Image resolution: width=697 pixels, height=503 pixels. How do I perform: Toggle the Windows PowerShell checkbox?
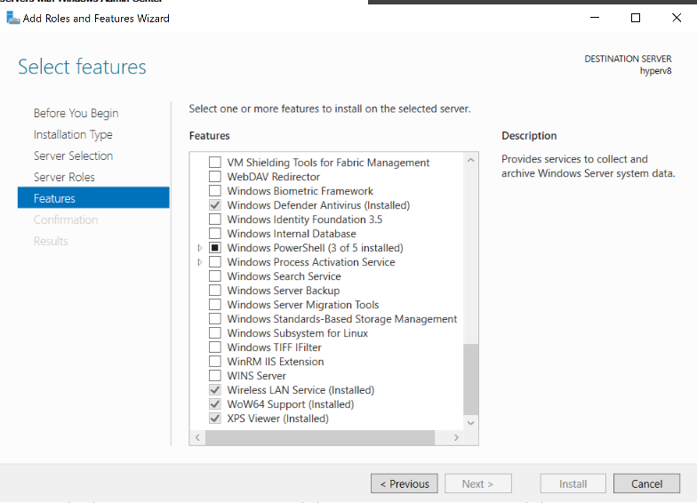pos(215,247)
